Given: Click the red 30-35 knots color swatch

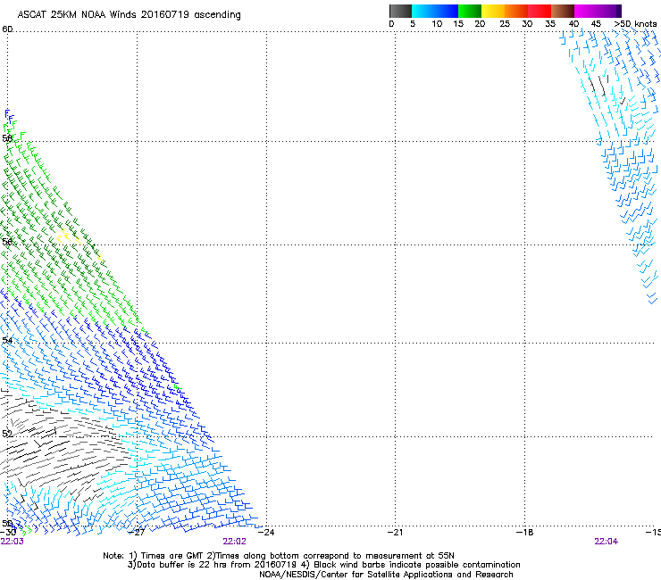Looking at the screenshot, I should click(540, 11).
